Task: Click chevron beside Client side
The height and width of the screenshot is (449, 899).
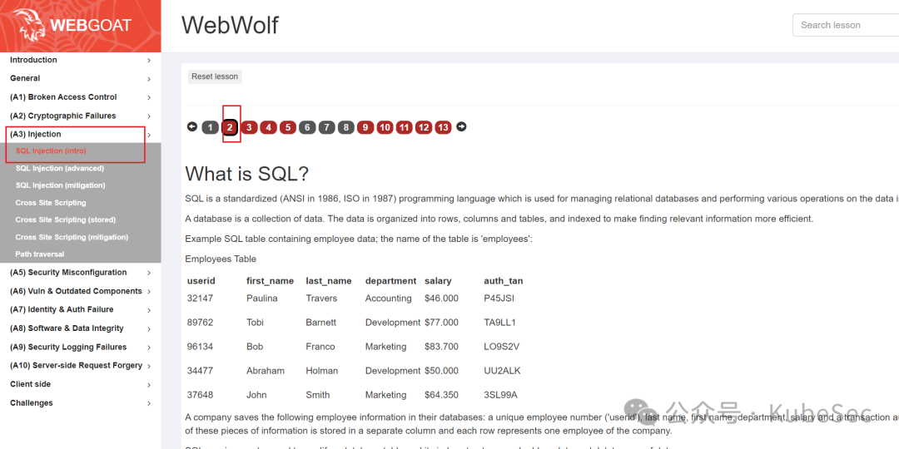Action: pyautogui.click(x=149, y=385)
